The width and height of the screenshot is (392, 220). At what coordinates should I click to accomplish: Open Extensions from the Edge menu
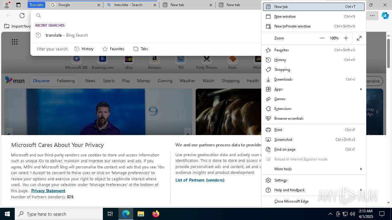314,109
